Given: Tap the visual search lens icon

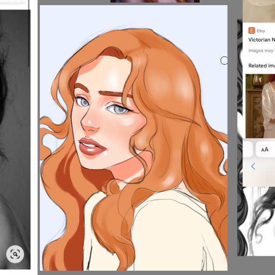Looking at the screenshot, I should (15, 254).
